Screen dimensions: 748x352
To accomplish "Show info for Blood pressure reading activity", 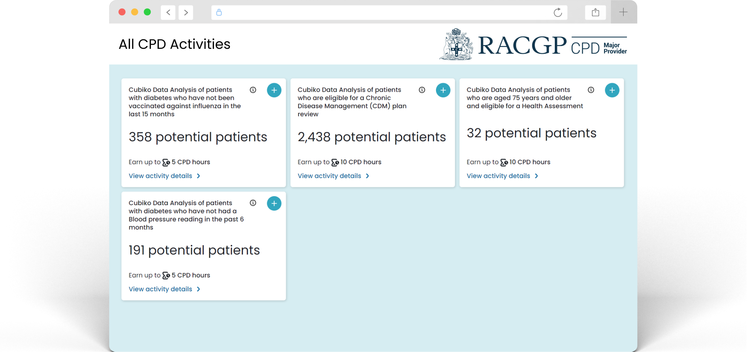I will (x=253, y=203).
